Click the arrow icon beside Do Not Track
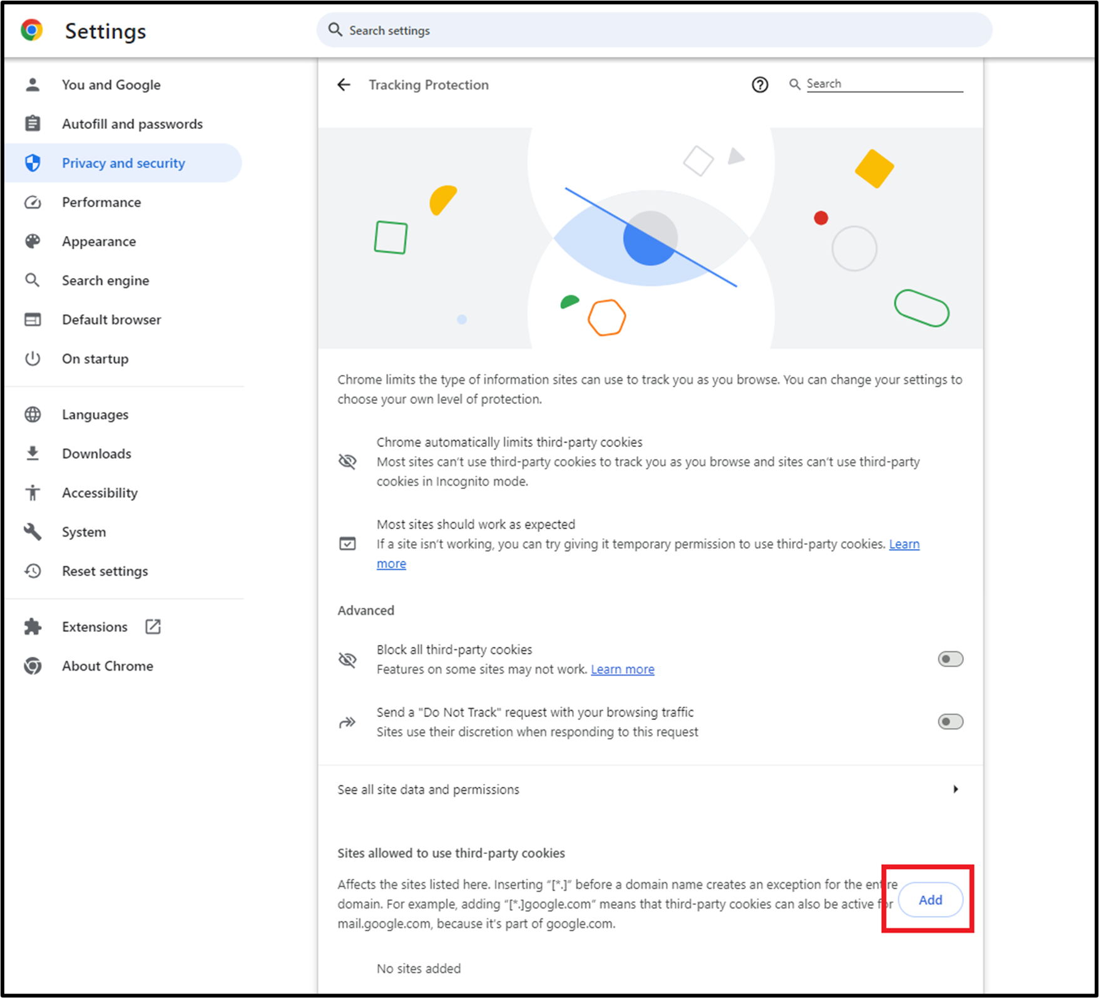This screenshot has height=998, width=1099. (x=347, y=722)
